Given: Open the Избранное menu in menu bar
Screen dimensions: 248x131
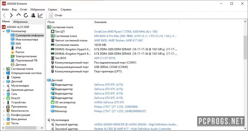Looking at the screenshot, I should pos(38,10).
